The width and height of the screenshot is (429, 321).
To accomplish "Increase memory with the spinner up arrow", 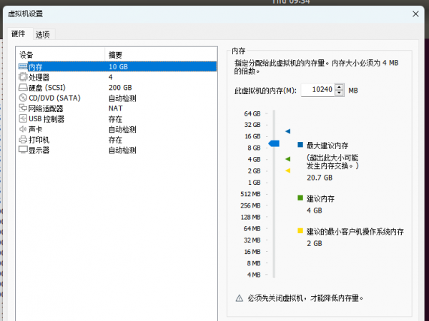I will pyautogui.click(x=340, y=87).
